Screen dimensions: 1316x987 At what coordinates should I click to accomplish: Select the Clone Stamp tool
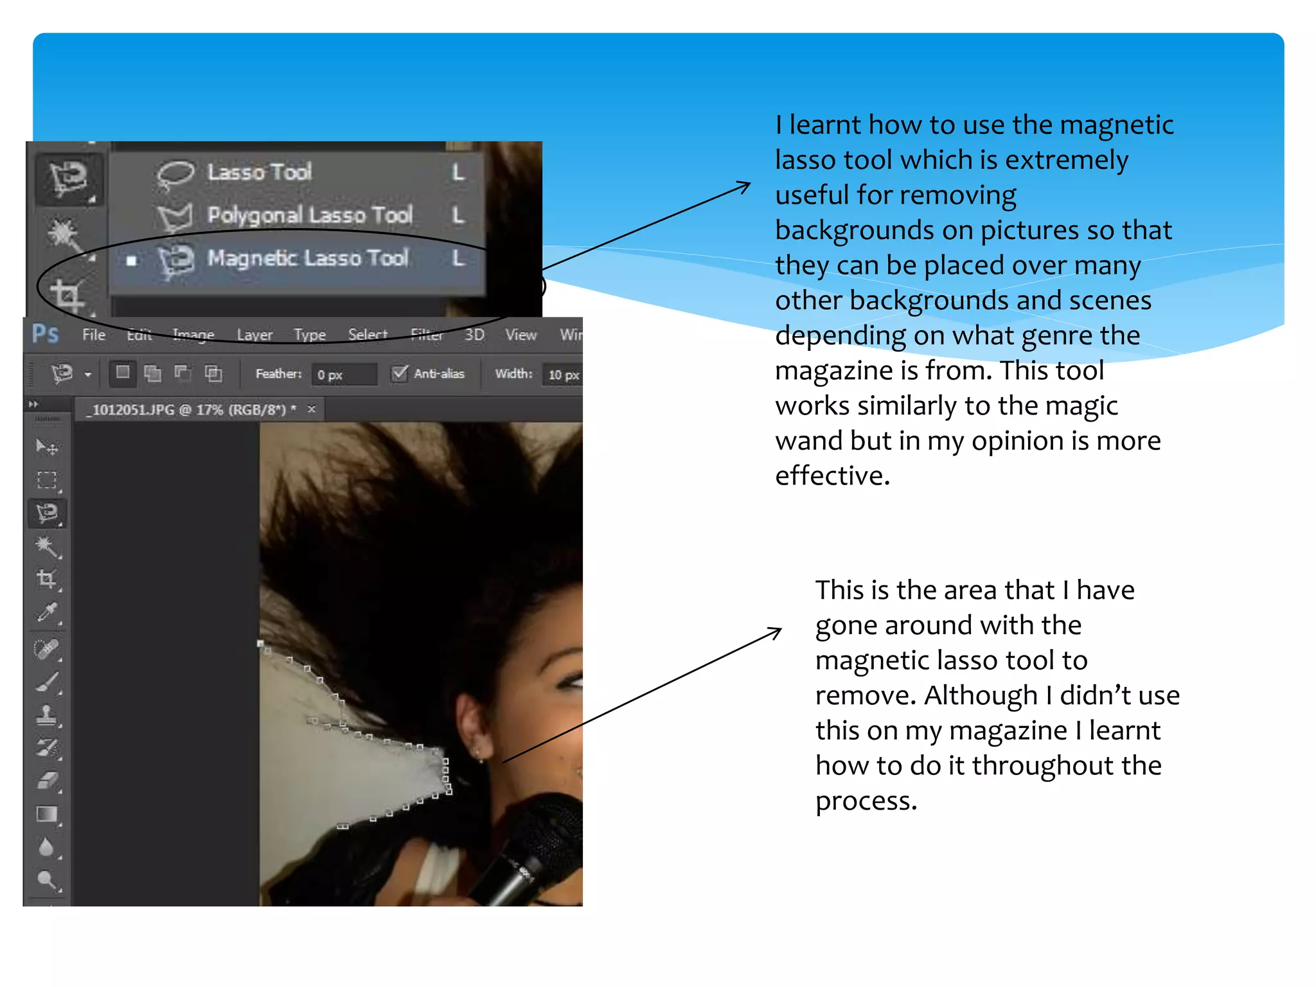[x=47, y=715]
